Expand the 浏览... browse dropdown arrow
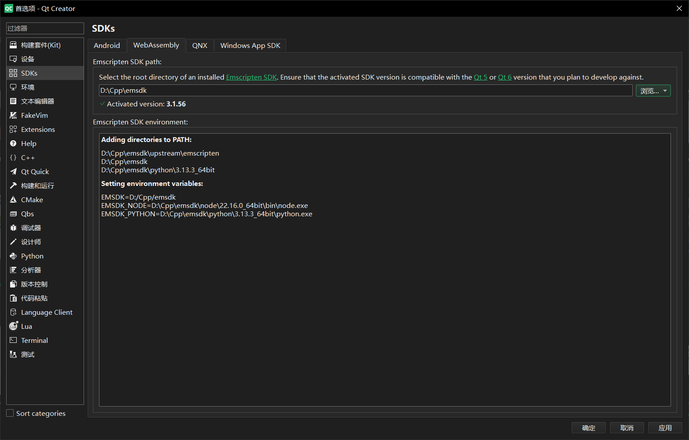This screenshot has width=689, height=440. click(665, 91)
